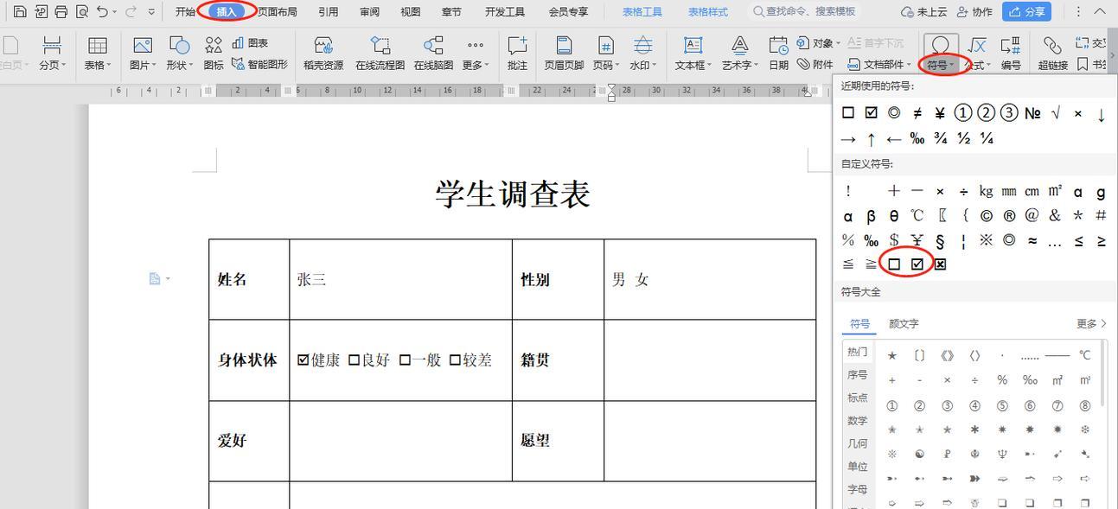The image size is (1118, 509).
Task: Launch 在线脑图 online mind map
Action: [433, 53]
